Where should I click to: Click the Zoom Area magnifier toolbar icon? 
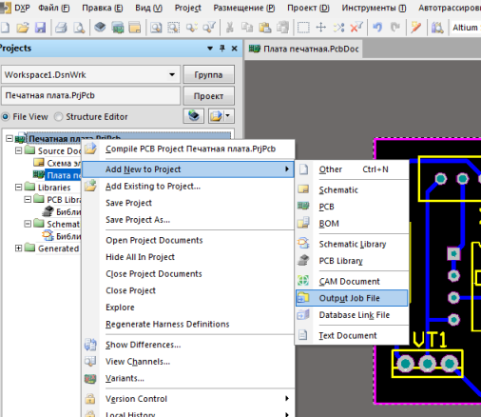pyautogui.click(x=173, y=28)
